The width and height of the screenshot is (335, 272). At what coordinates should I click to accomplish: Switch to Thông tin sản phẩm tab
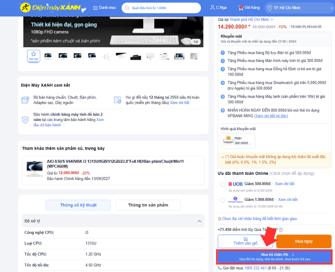pyautogui.click(x=148, y=205)
